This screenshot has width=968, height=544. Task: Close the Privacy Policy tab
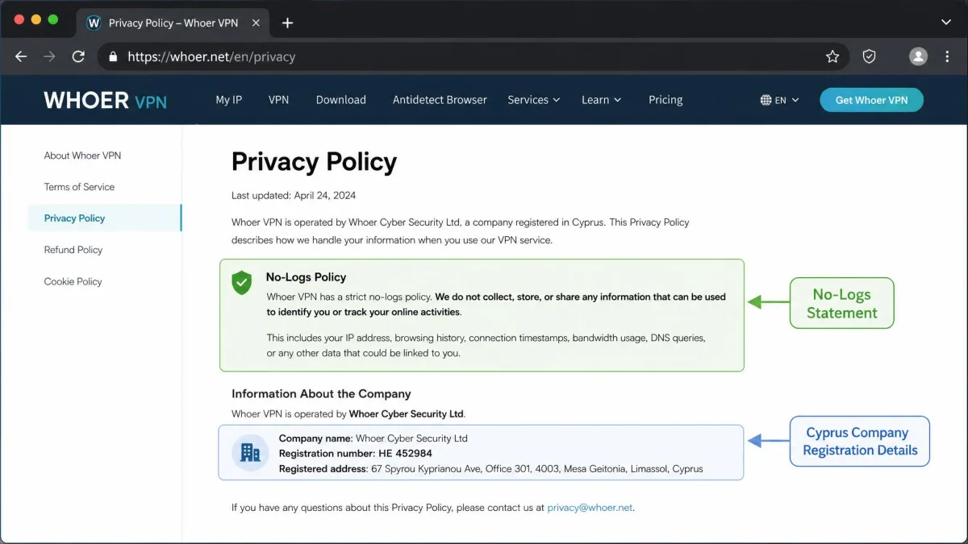(x=256, y=23)
